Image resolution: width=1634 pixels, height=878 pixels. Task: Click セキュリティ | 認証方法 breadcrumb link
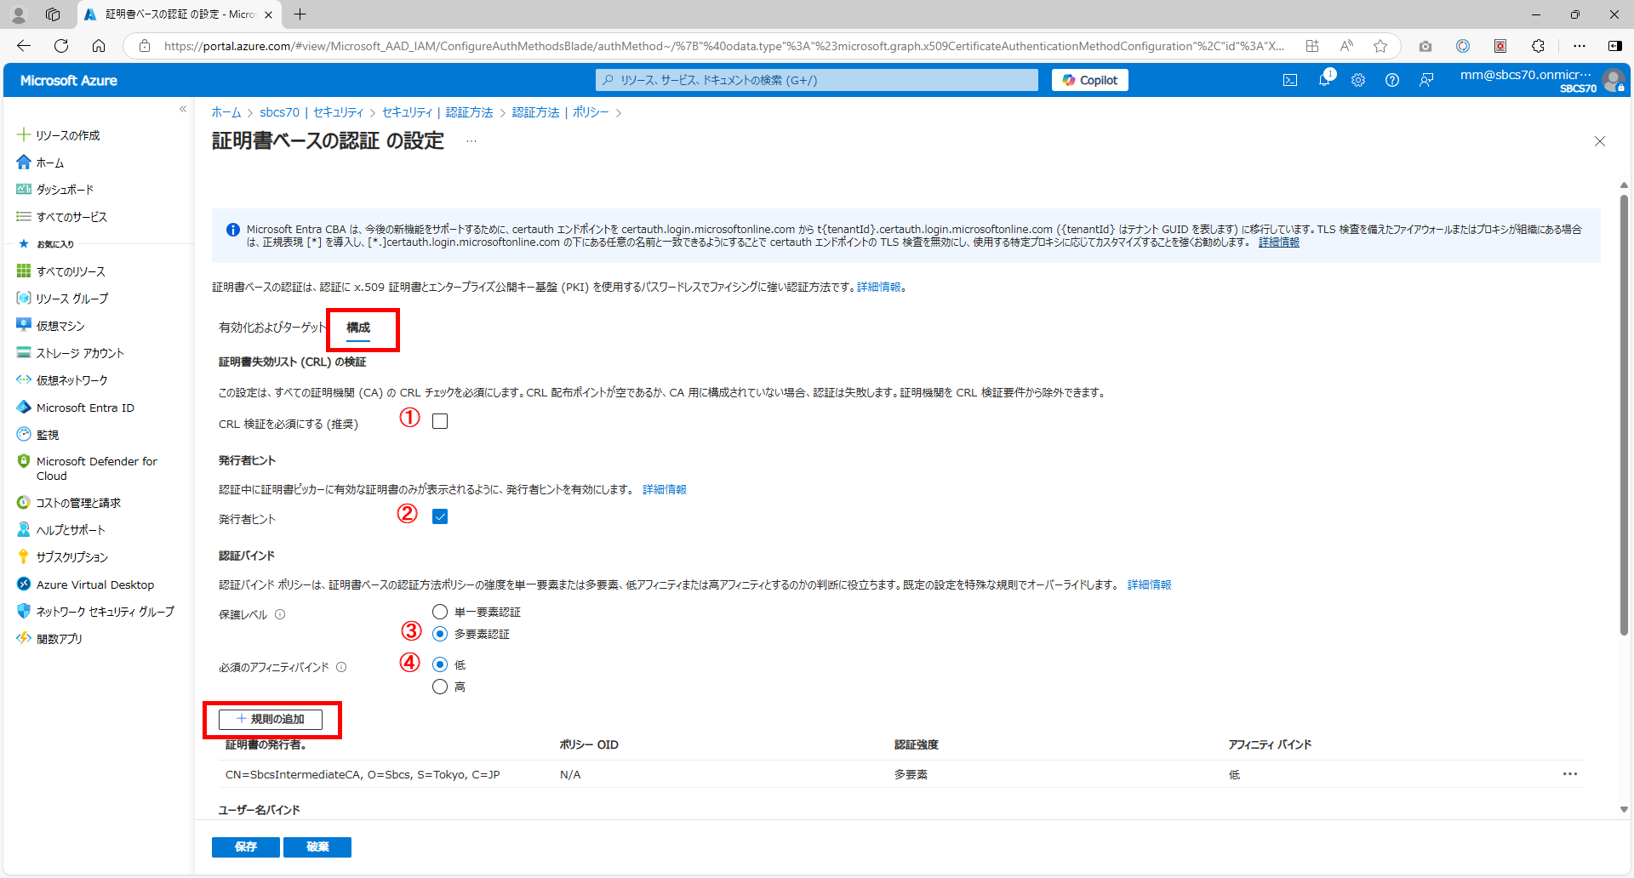(x=437, y=112)
